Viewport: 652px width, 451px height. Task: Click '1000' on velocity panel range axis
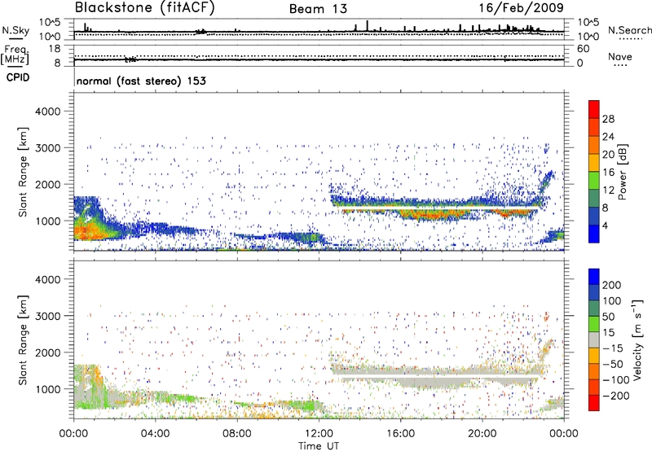[47, 389]
